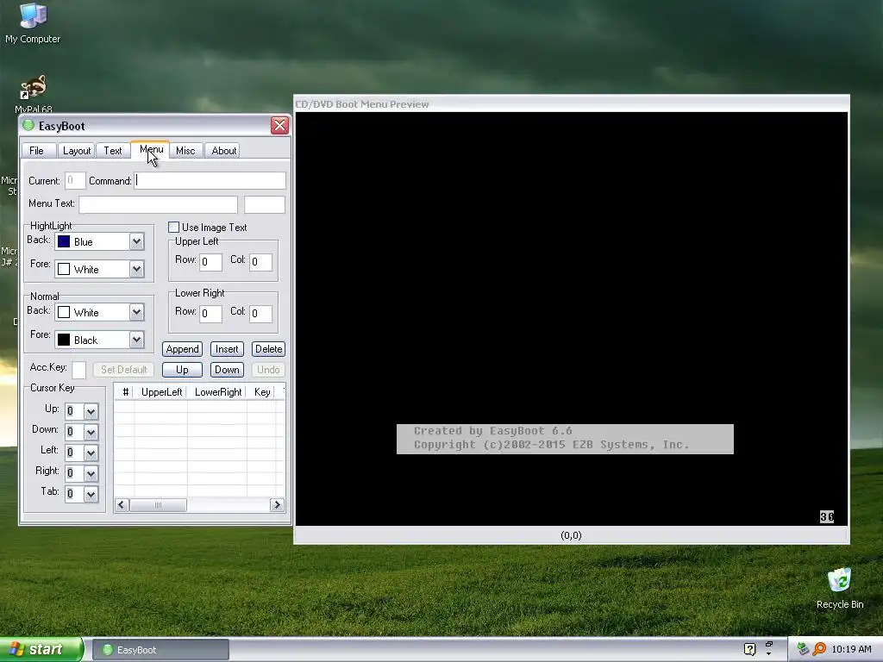Click the help tray icon
The height and width of the screenshot is (662, 883).
coord(749,649)
